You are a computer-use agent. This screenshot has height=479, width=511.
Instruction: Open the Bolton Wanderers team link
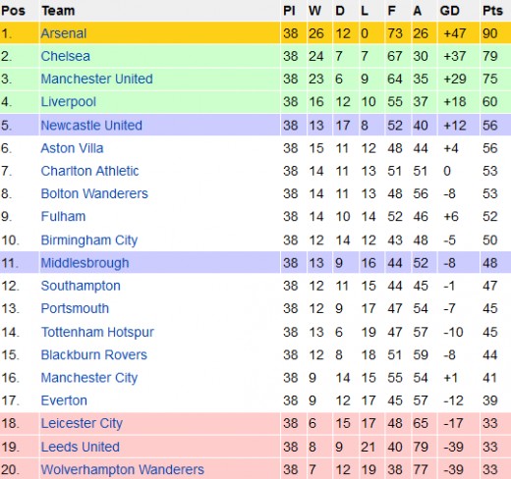94,193
